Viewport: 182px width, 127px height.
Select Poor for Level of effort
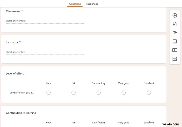(48, 93)
